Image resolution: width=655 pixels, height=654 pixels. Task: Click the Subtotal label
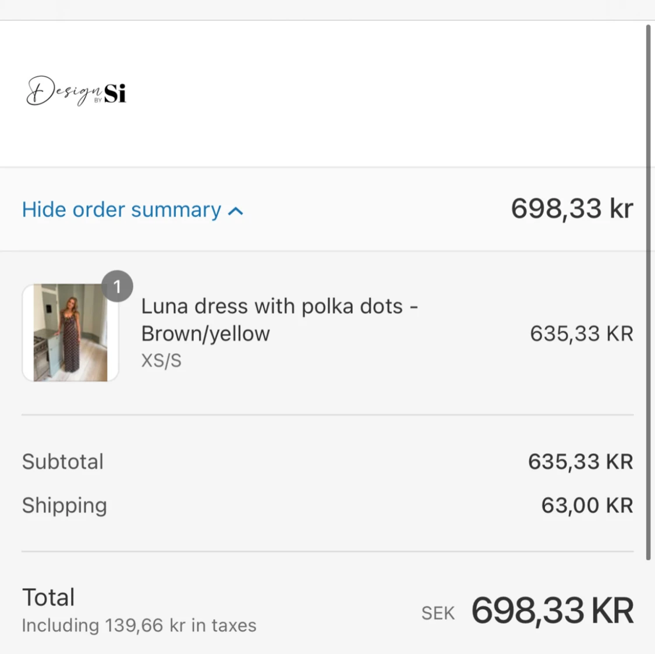tap(63, 461)
